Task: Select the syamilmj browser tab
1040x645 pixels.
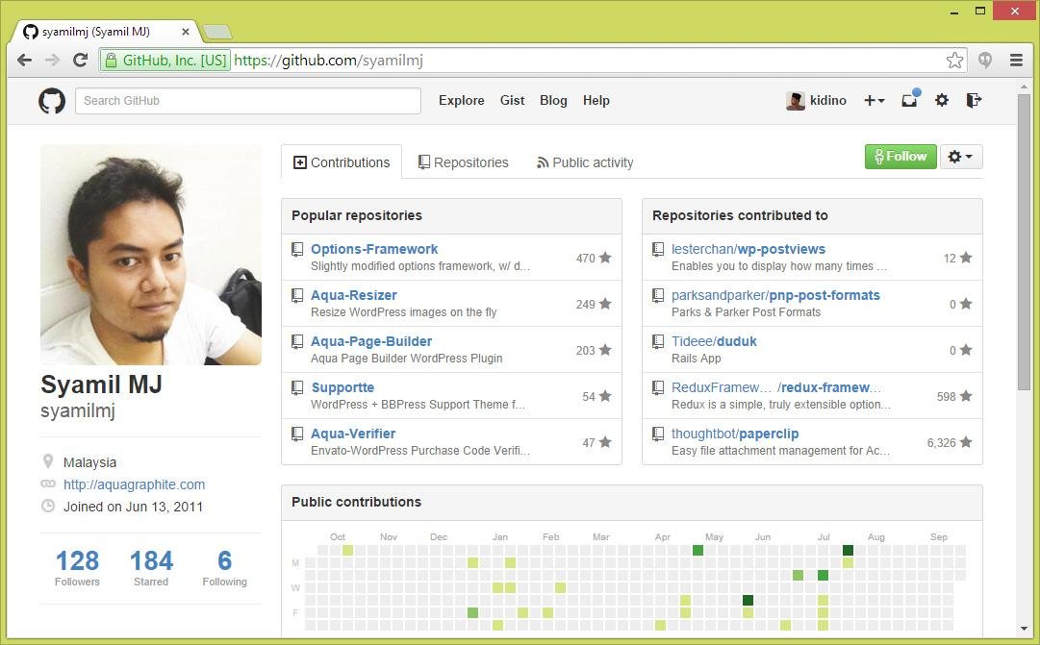Action: [106, 31]
